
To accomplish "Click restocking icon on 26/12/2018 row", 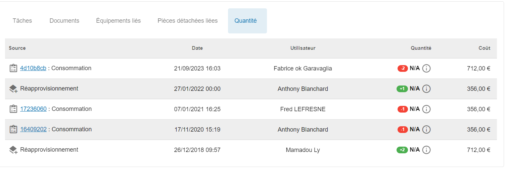I will [x=13, y=150].
